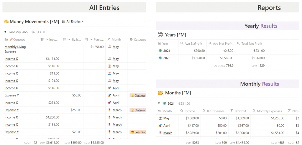Click the COUNT 22 summary footer

(31, 143)
